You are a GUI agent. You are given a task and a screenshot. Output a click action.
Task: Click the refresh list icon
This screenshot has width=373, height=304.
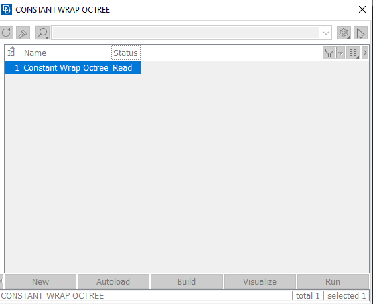point(7,33)
